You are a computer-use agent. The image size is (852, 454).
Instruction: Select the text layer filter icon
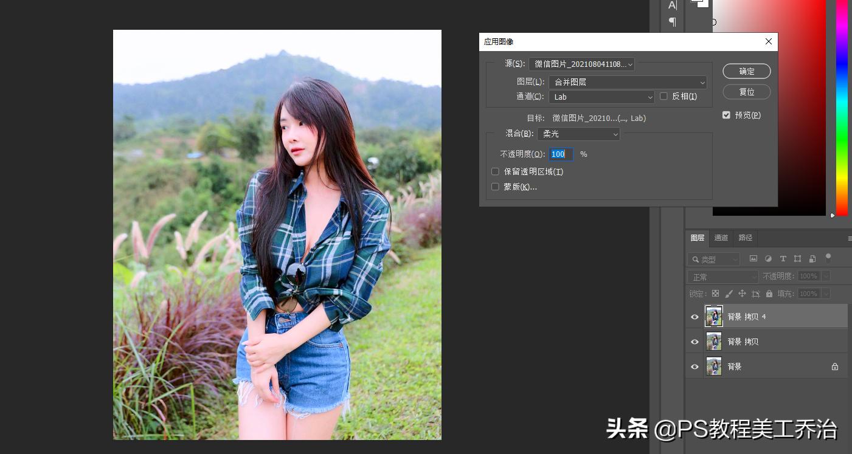point(783,259)
